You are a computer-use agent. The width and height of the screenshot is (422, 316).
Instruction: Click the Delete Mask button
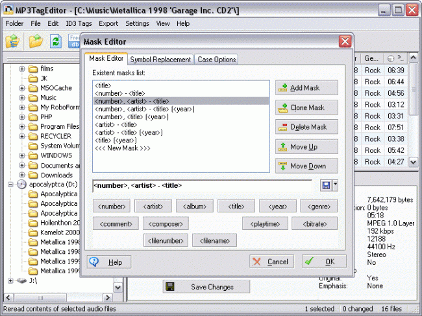coord(306,127)
